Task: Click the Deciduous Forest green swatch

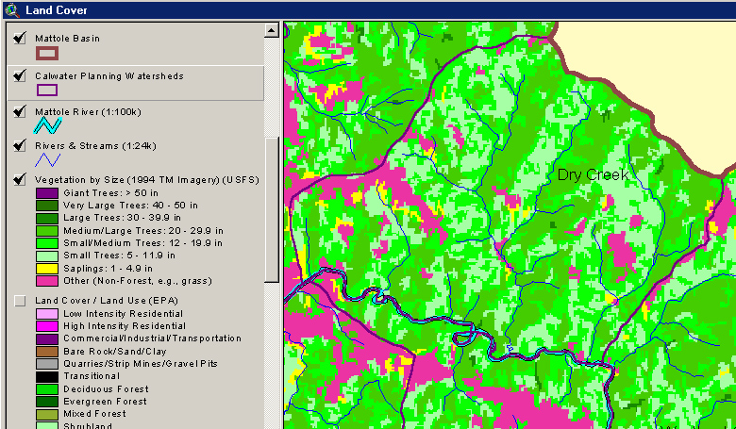Action: 47,389
